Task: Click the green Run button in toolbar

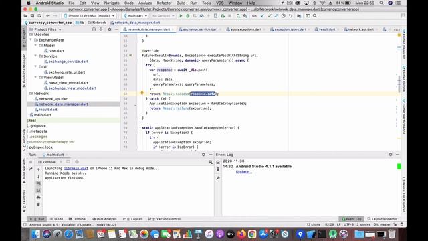Action: click(181, 16)
